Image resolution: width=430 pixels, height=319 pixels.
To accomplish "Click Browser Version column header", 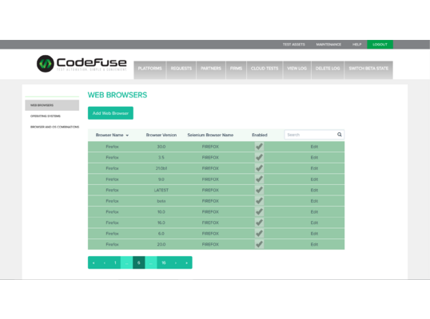I will 161,135.
